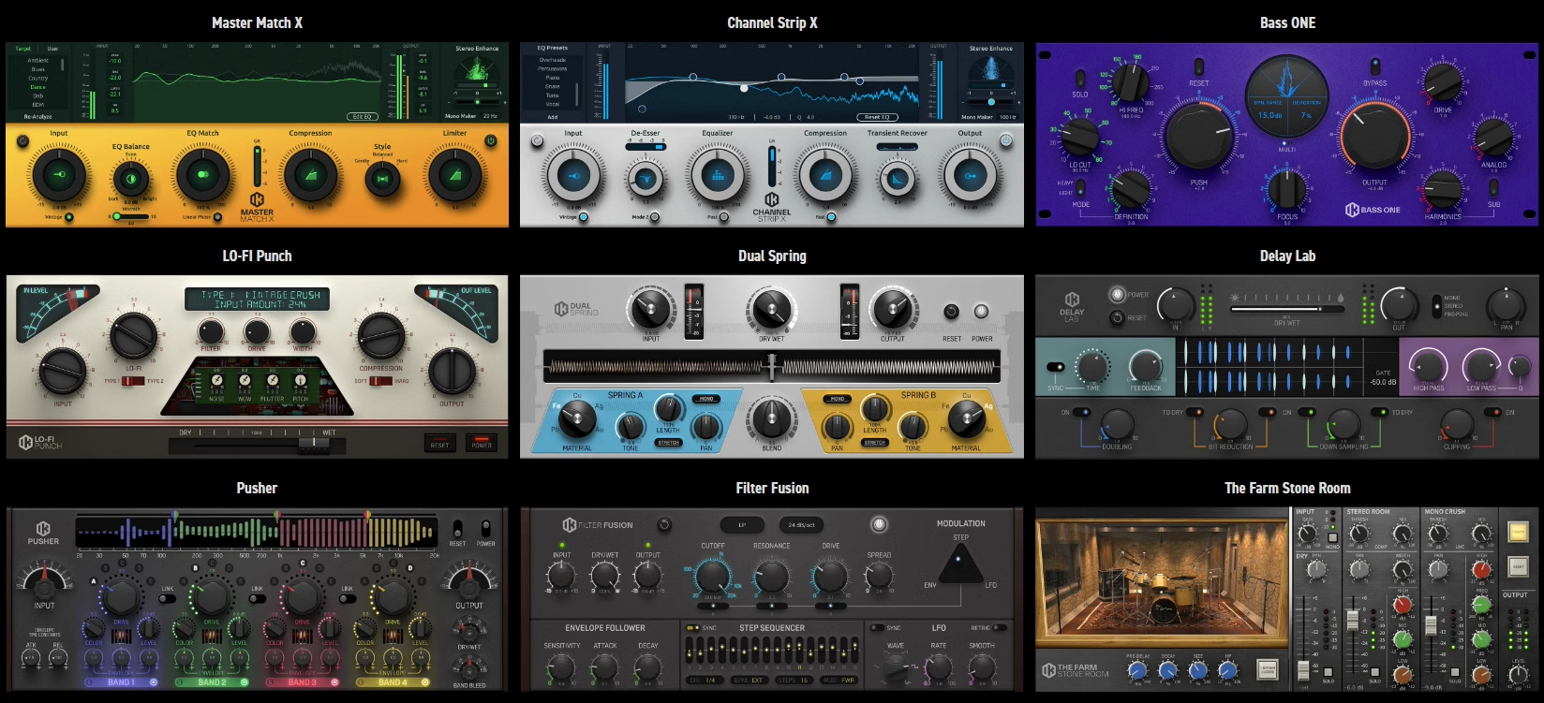Image resolution: width=1544 pixels, height=703 pixels.
Task: Click Add under the EQ Presets list
Action: coord(553,117)
